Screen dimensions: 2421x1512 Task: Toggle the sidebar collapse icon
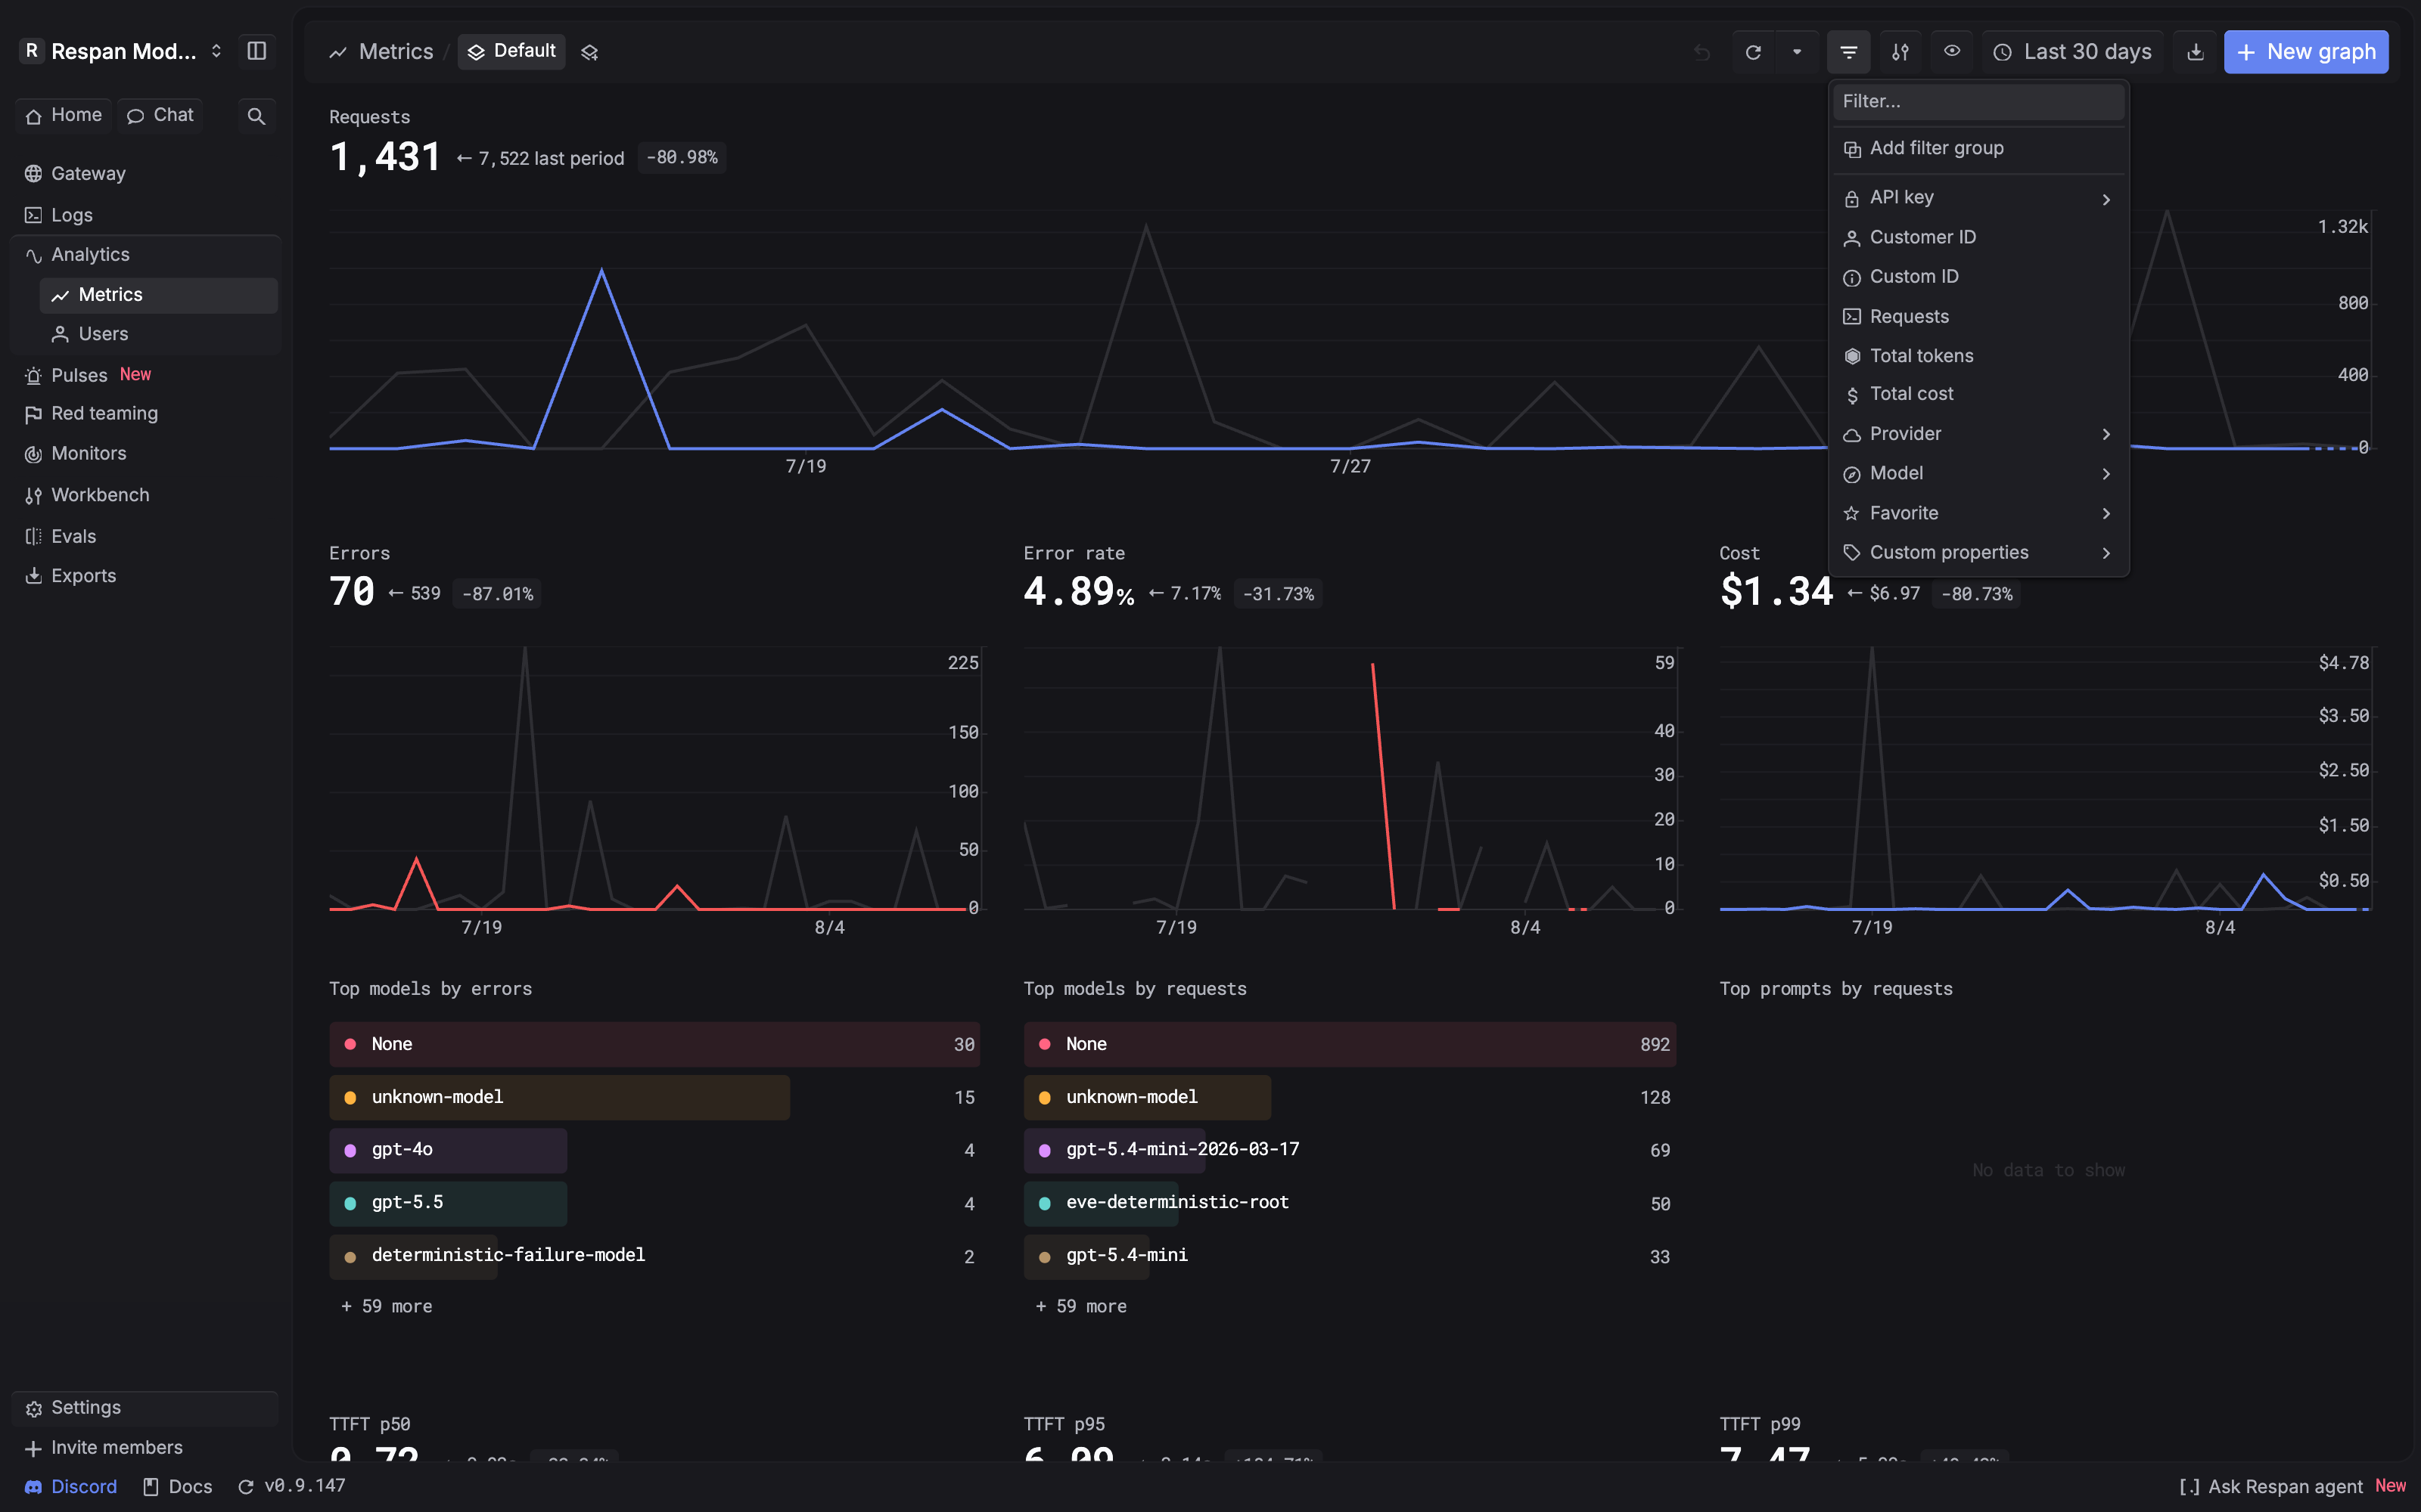tap(256, 51)
